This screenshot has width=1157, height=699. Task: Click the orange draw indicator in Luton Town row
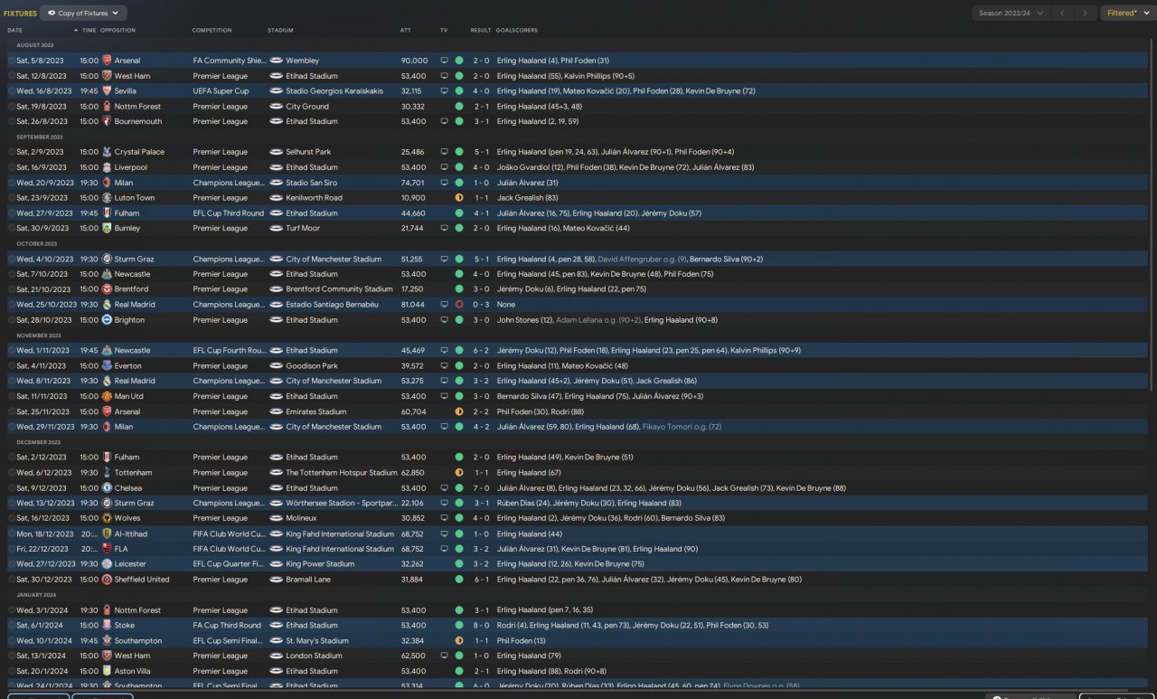459,198
